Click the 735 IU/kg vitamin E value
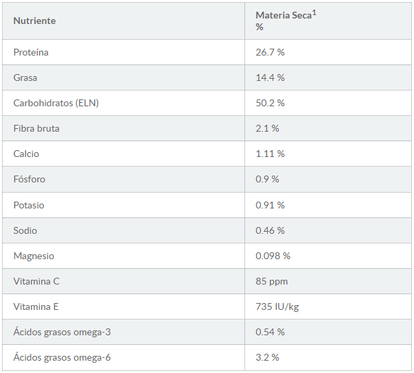Viewport: 414px width, 373px height. 277,306
